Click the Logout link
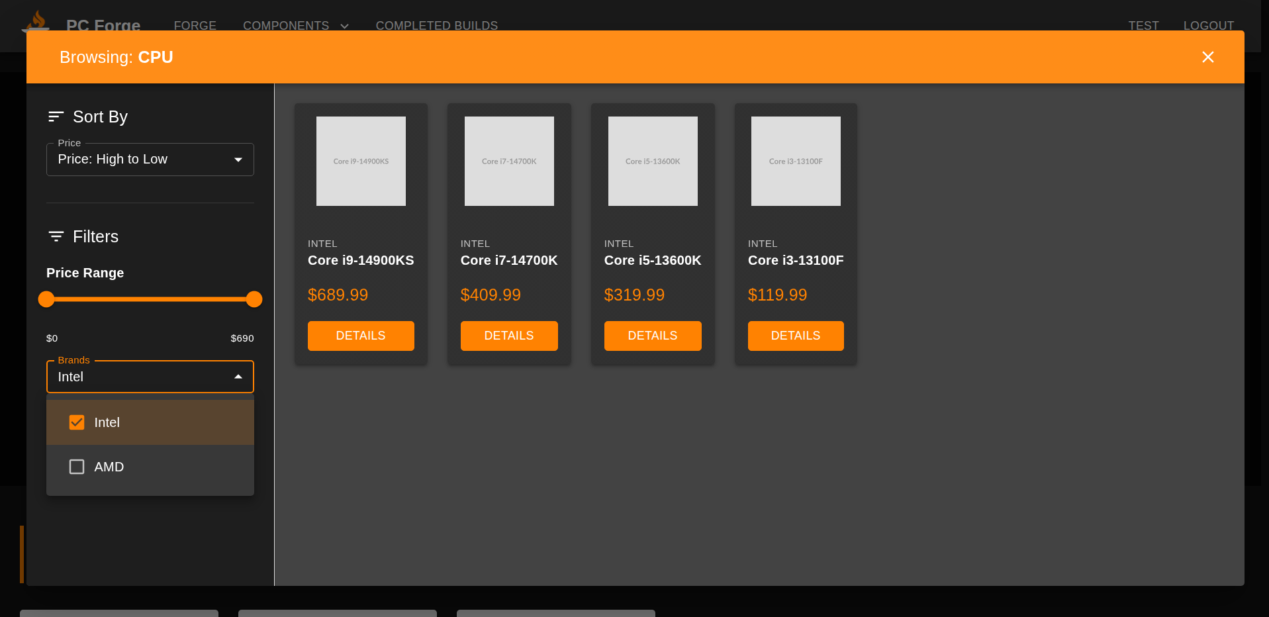This screenshot has width=1269, height=617. pyautogui.click(x=1208, y=25)
